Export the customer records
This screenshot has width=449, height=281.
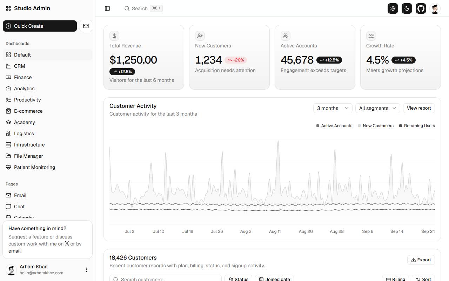[421, 260]
